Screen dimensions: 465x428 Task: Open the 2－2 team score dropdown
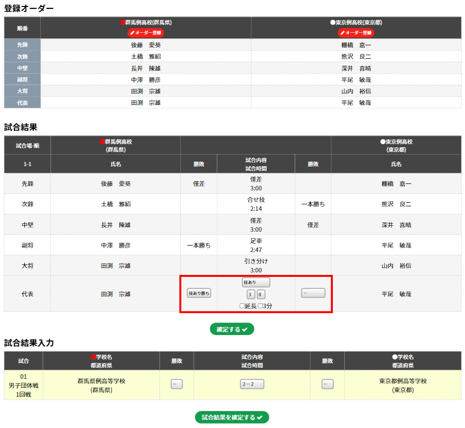click(x=252, y=384)
